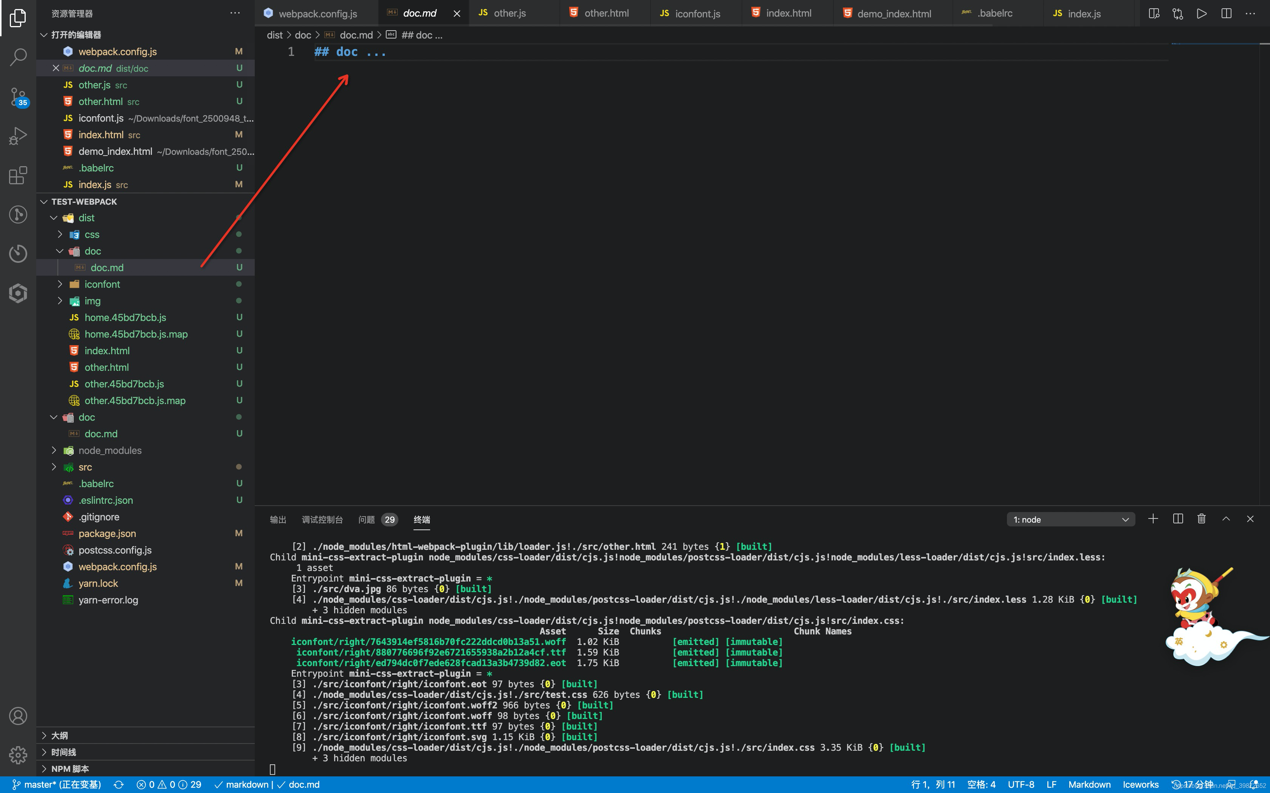Switch to the demo_index.html tab
This screenshot has height=793, width=1270.
[894, 14]
